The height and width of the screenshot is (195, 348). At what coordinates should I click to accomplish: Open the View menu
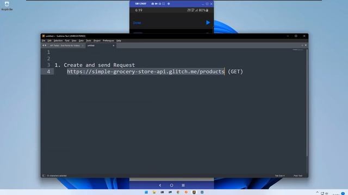tap(74, 41)
